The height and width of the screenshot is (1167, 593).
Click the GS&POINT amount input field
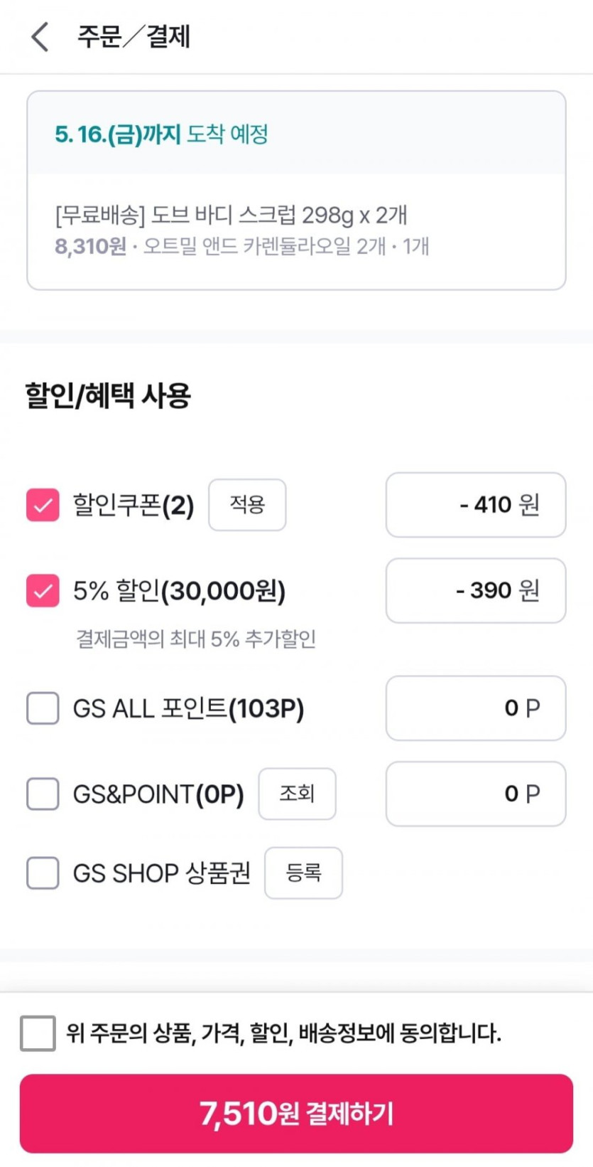(x=475, y=794)
